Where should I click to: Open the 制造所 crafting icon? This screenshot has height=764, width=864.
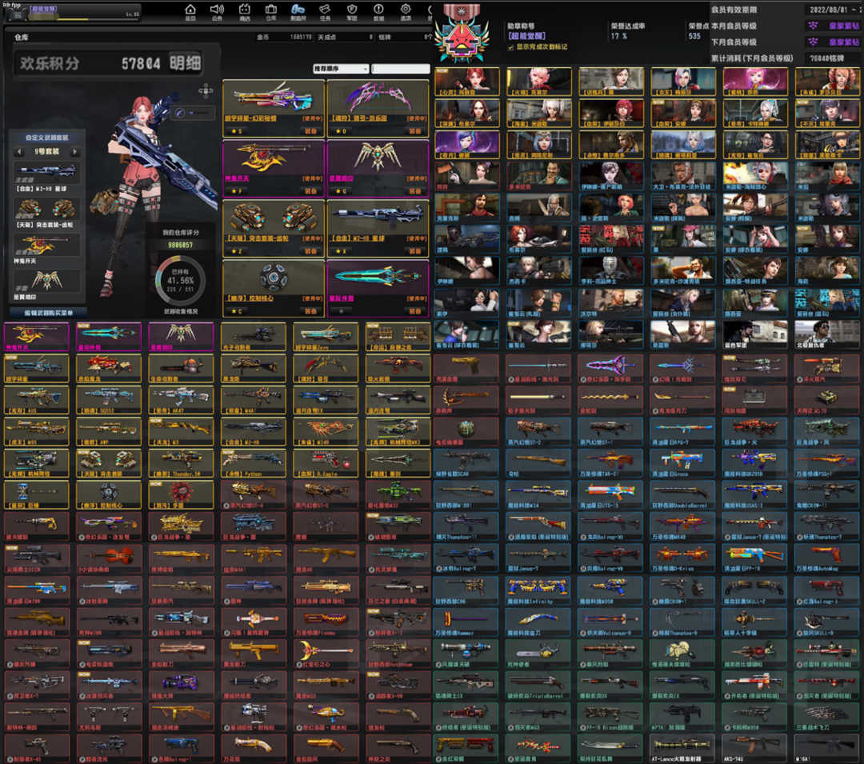pos(298,10)
